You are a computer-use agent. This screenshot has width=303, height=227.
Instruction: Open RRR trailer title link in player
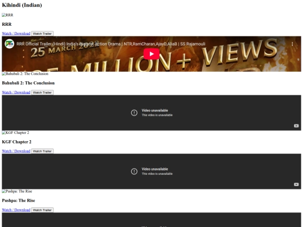[x=111, y=44]
